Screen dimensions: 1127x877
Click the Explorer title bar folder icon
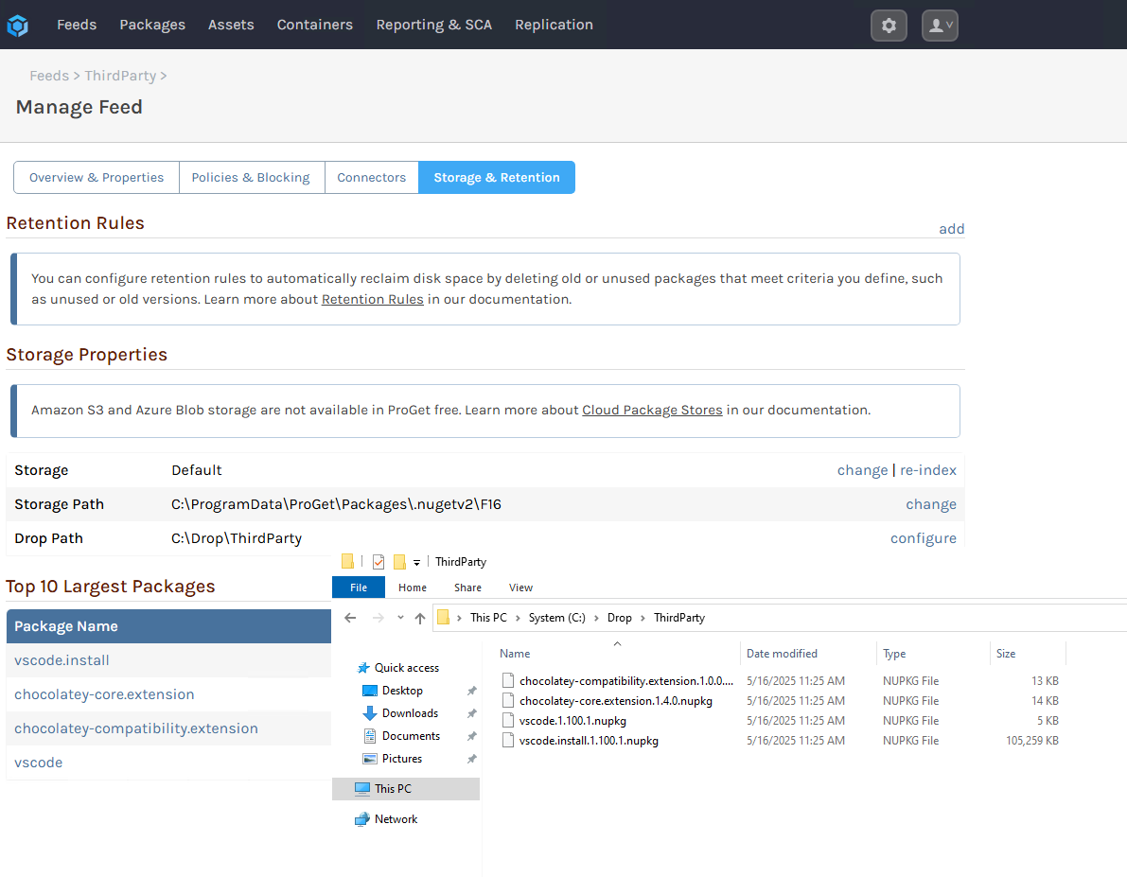point(348,561)
